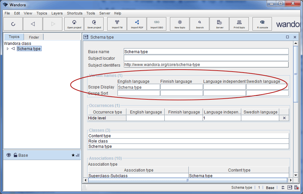Delete the Hide level occurrence row

284,118
